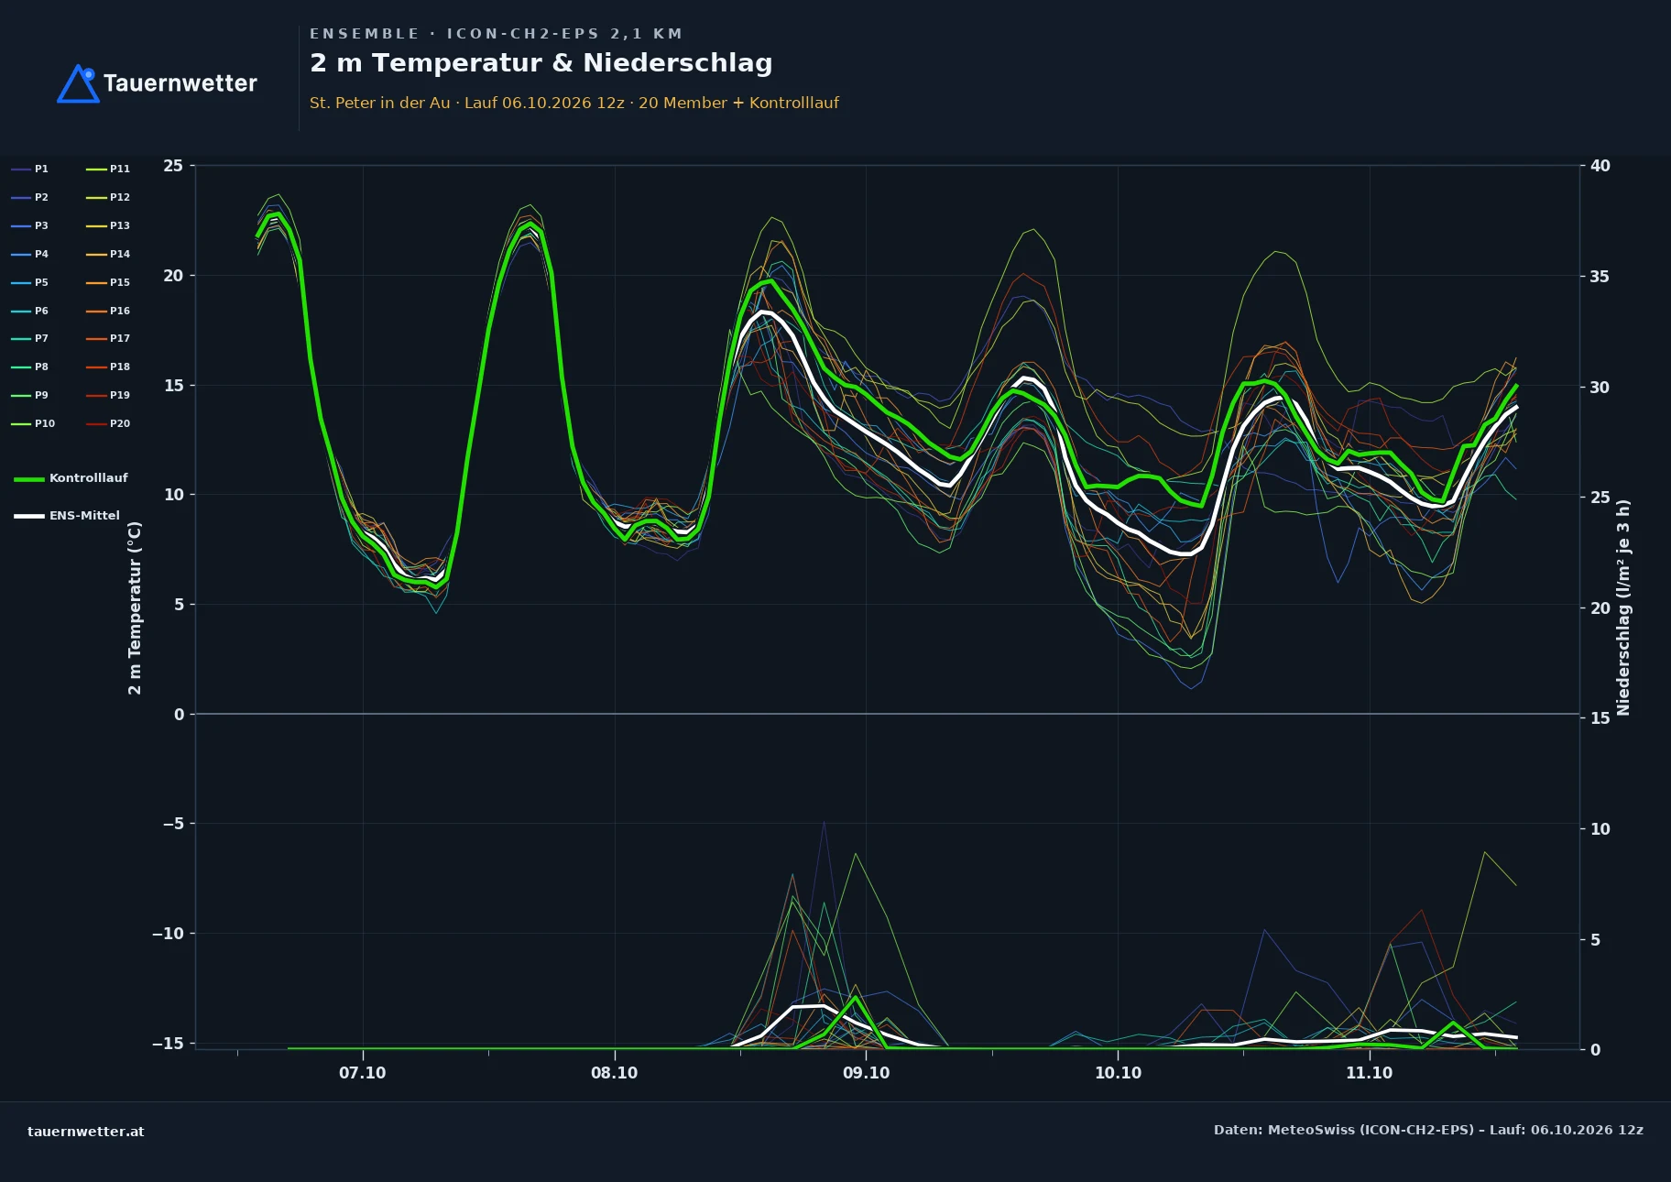Click the P10 legend entry
The image size is (1671, 1182).
tap(33, 424)
